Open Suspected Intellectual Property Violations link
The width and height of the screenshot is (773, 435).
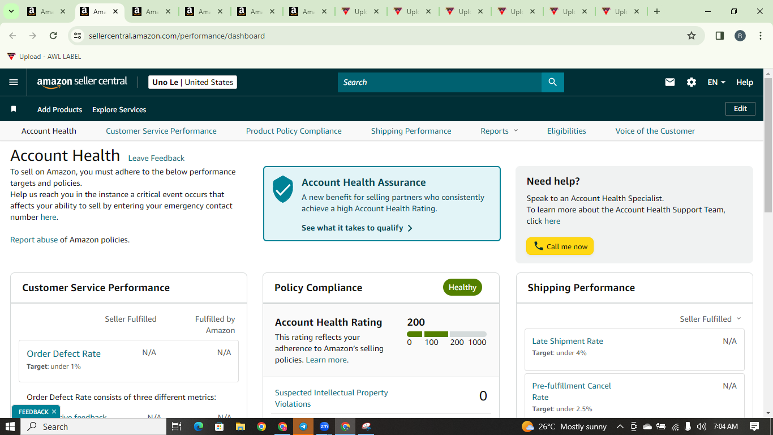tap(332, 398)
